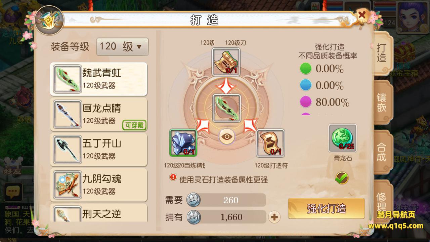Click the 强化打造 button

point(326,208)
